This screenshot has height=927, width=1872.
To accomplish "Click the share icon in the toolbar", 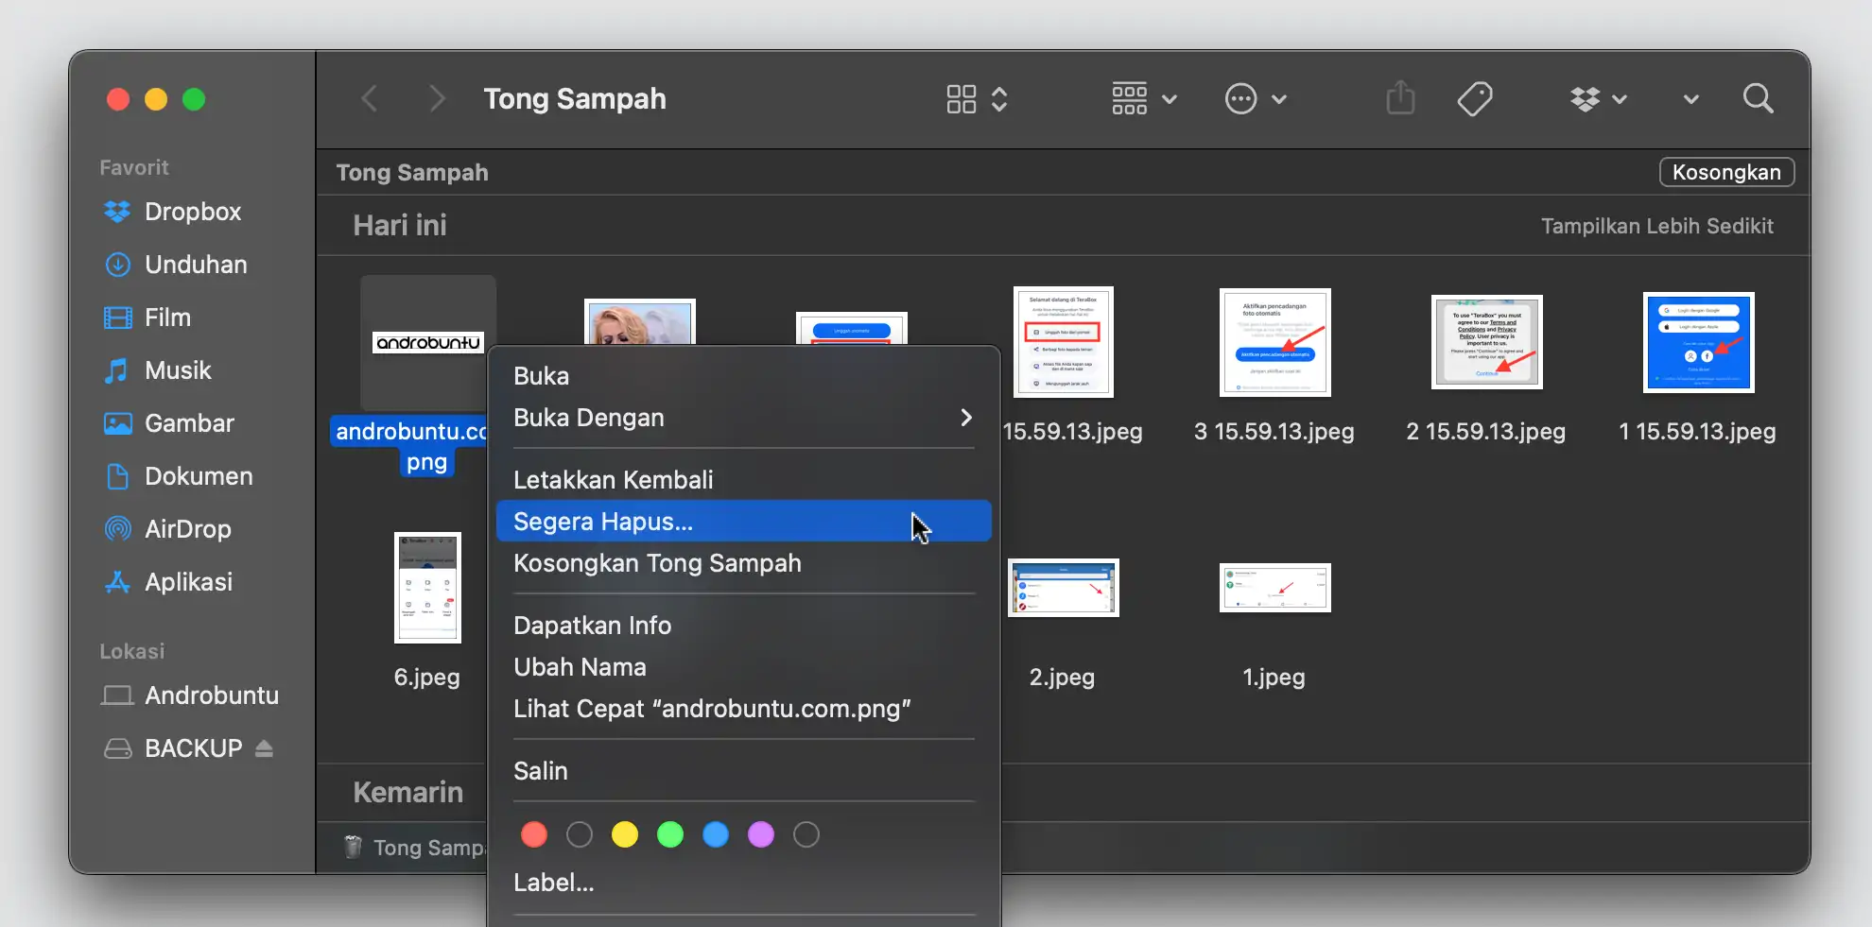I will coord(1400,98).
